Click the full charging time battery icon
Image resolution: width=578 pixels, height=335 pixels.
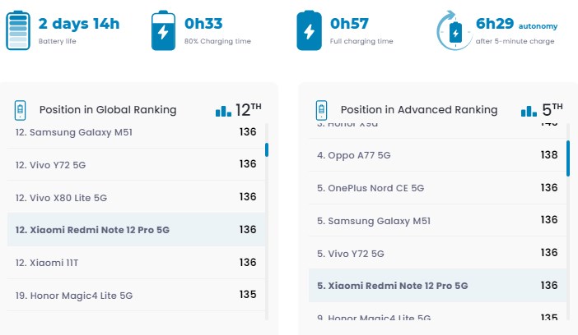click(x=310, y=31)
